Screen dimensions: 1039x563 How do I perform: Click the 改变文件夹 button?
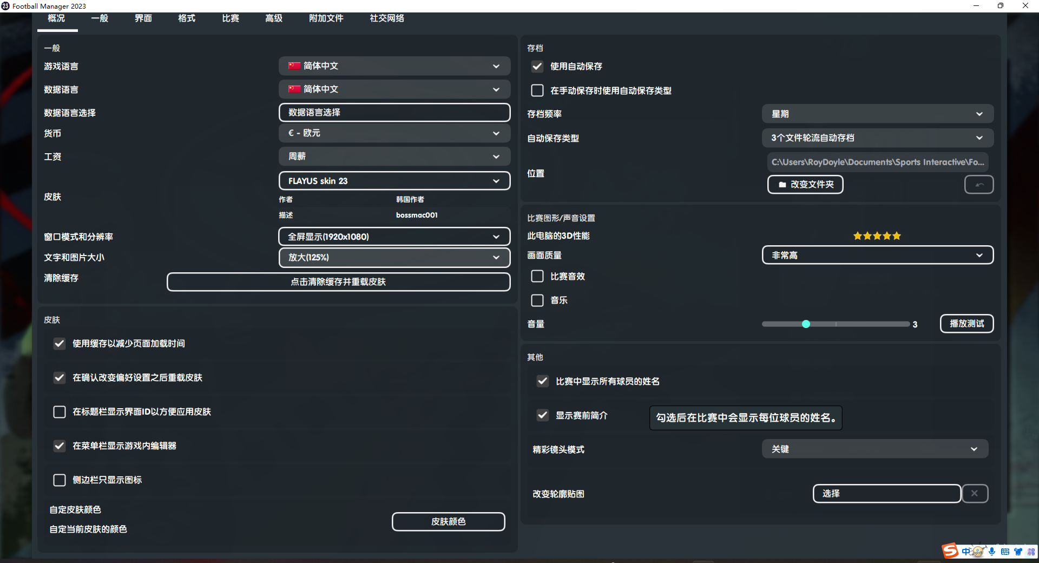coord(805,185)
